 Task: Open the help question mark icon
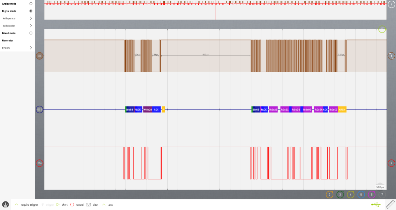(391, 5)
